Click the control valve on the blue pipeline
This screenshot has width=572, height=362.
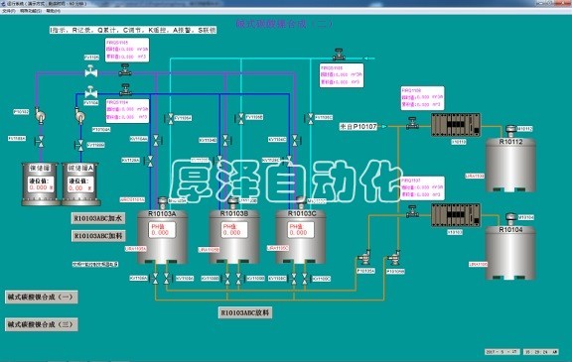click(x=90, y=92)
